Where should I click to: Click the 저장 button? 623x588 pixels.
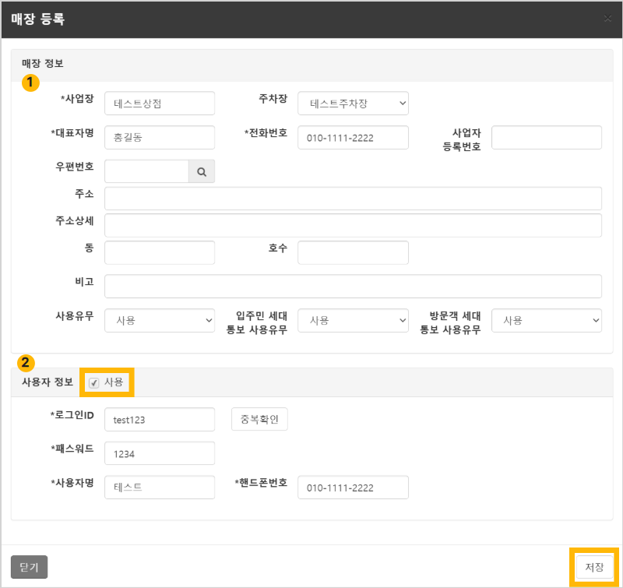point(594,567)
